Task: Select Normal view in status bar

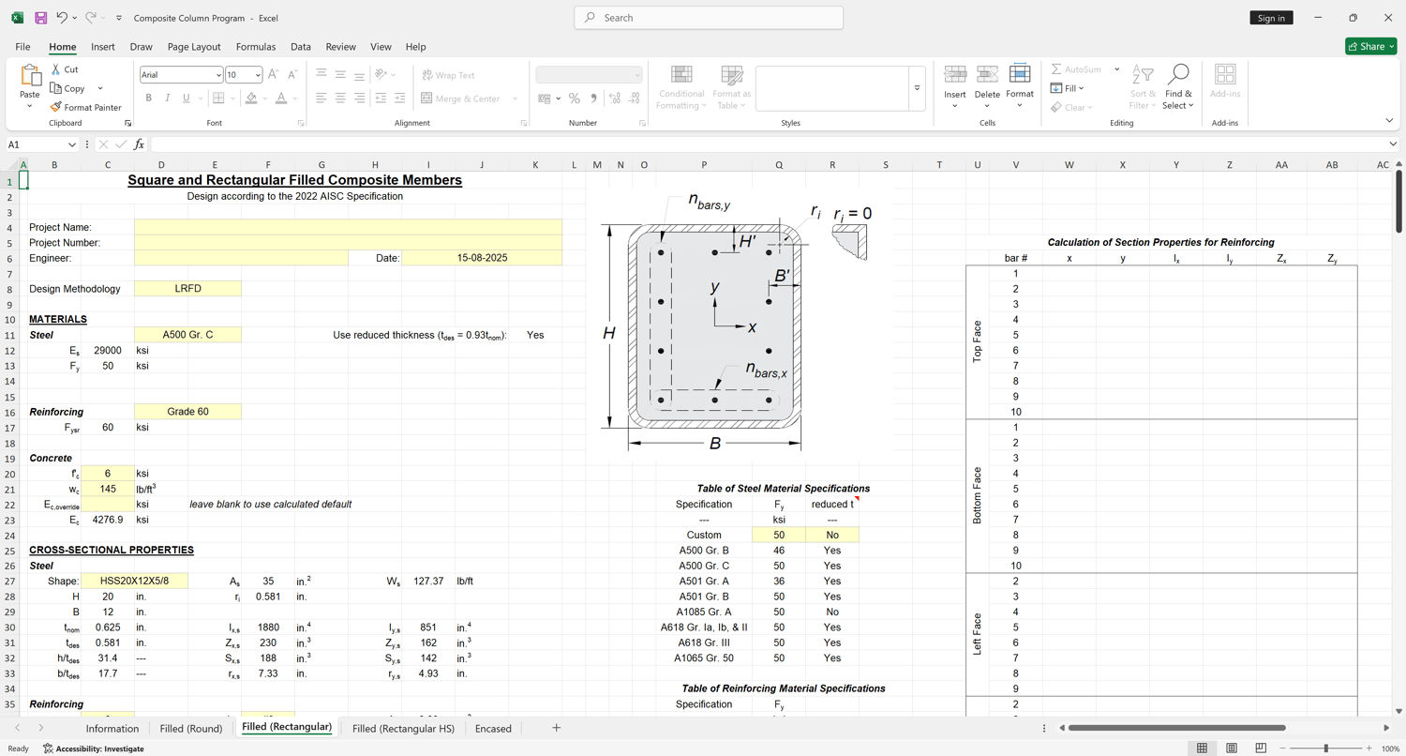Action: tap(1202, 748)
